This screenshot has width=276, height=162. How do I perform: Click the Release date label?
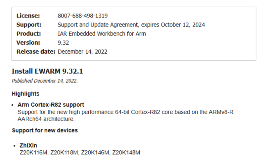[36, 52]
